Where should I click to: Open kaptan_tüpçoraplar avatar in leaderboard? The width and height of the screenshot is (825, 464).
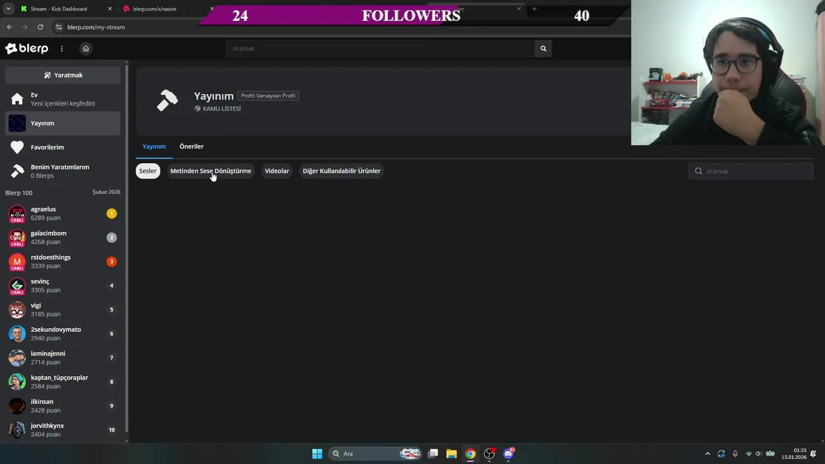pos(17,382)
